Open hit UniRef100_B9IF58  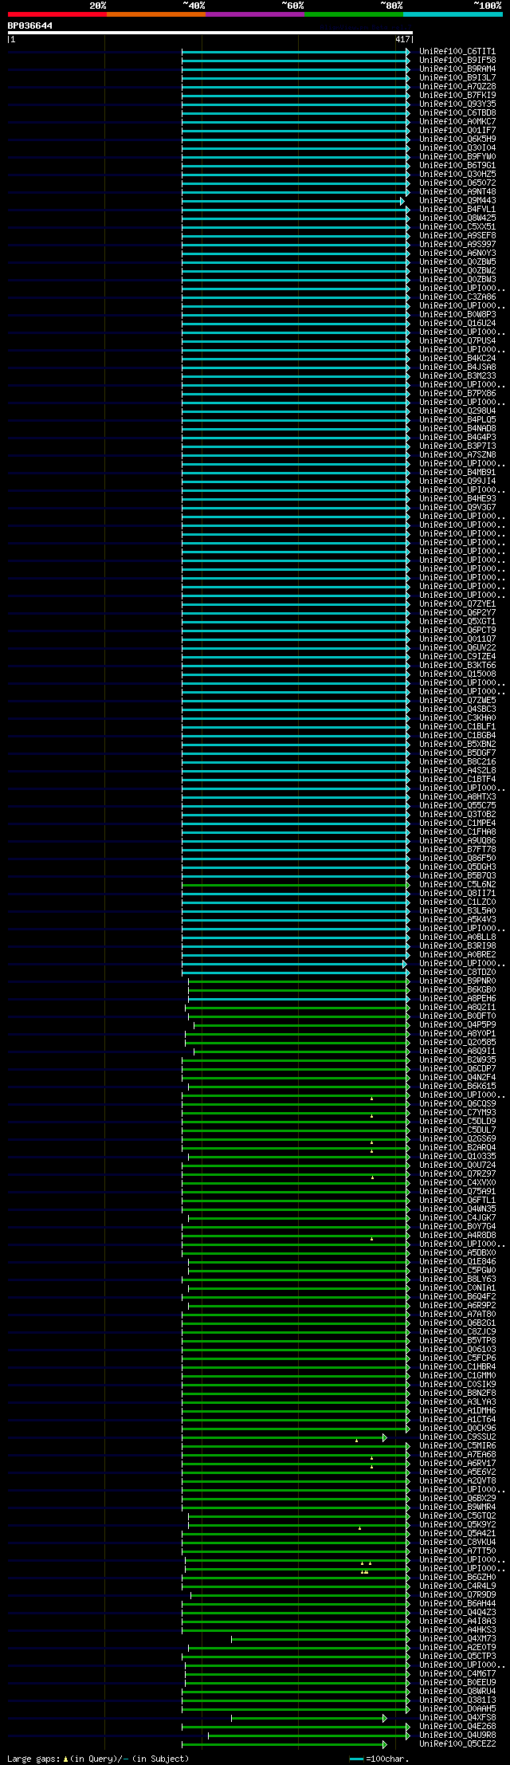(457, 60)
